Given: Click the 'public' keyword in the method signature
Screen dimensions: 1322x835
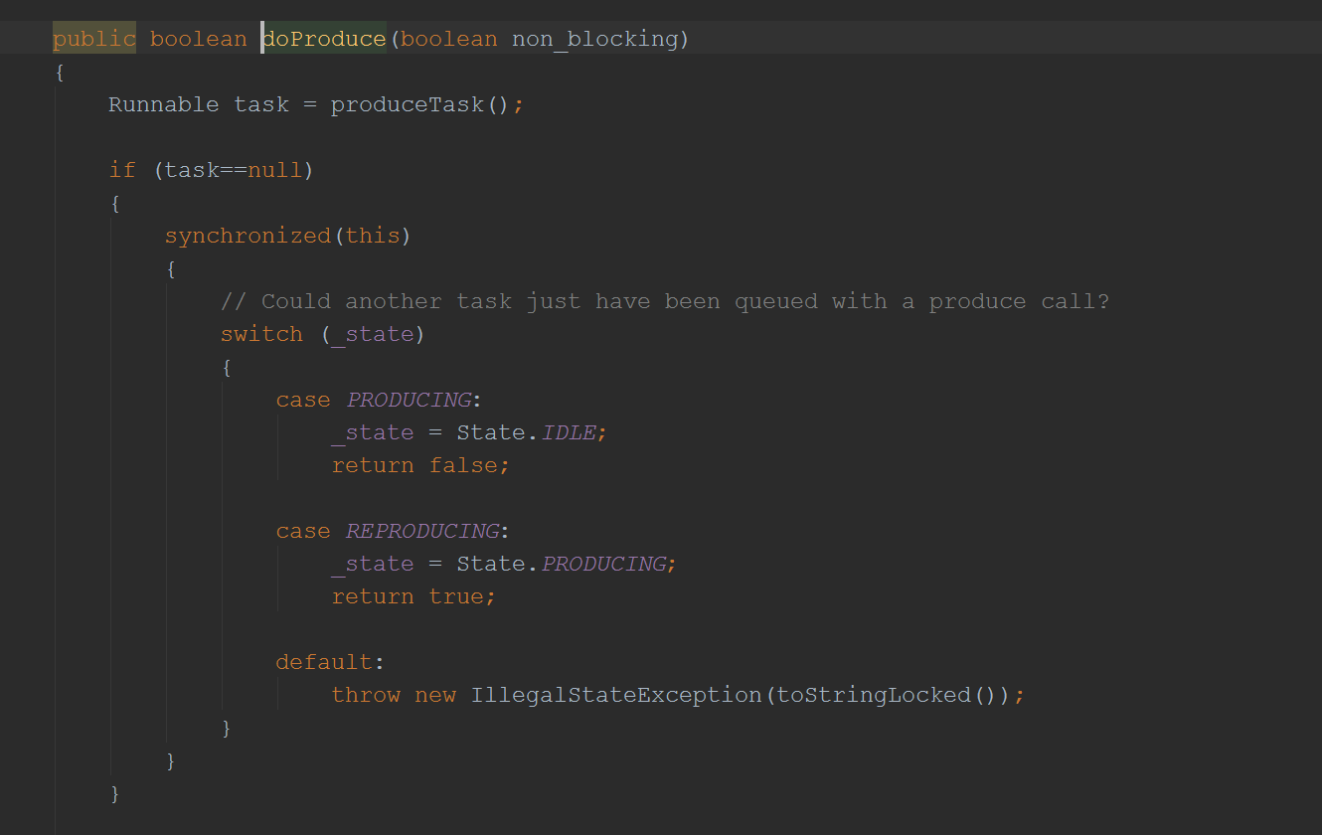Looking at the screenshot, I should coord(94,39).
